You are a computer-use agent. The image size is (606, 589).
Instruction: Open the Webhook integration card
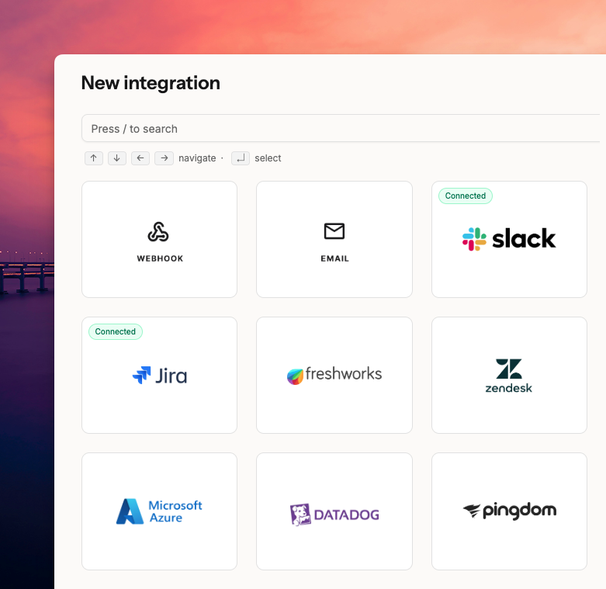(159, 239)
